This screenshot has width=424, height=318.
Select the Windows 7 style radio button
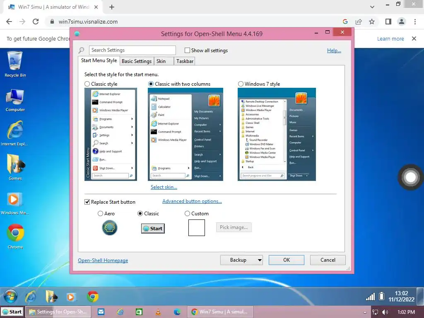coord(241,84)
